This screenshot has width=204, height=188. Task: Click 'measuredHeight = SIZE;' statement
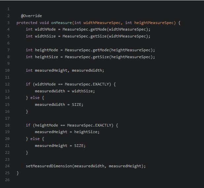[x=60, y=146]
